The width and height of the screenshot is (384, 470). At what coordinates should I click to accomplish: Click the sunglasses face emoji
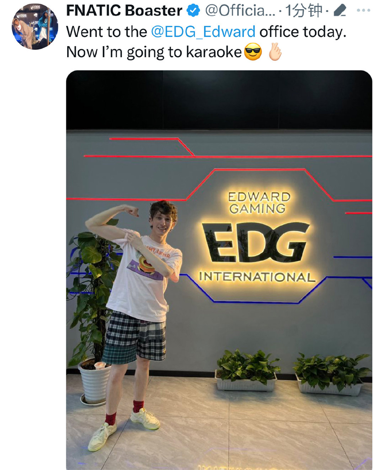coord(253,52)
